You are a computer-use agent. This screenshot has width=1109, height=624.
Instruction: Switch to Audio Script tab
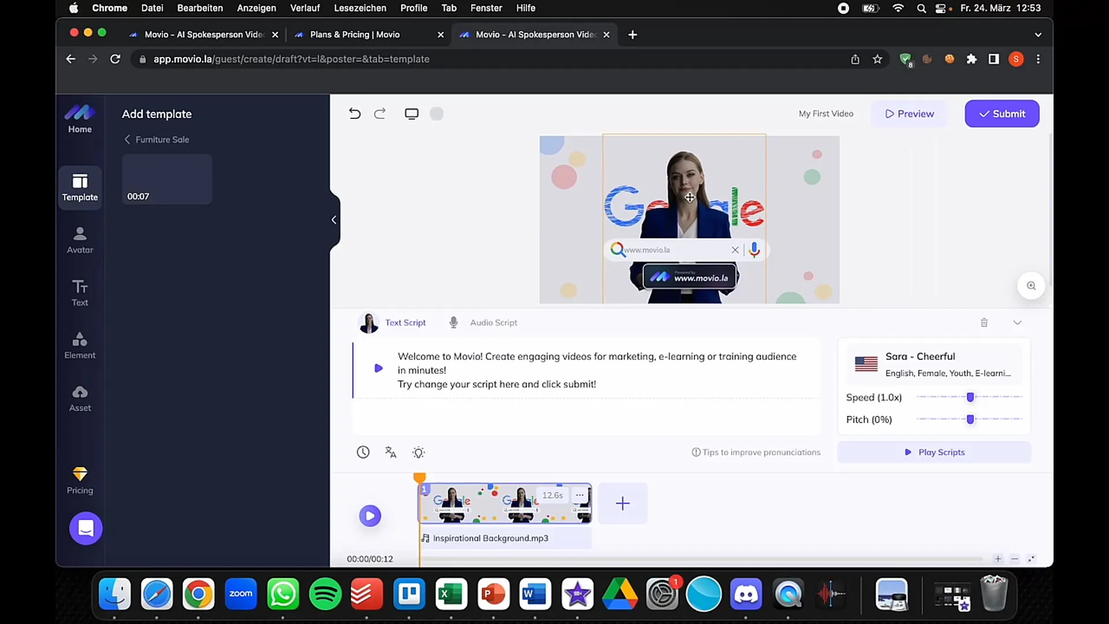point(494,322)
